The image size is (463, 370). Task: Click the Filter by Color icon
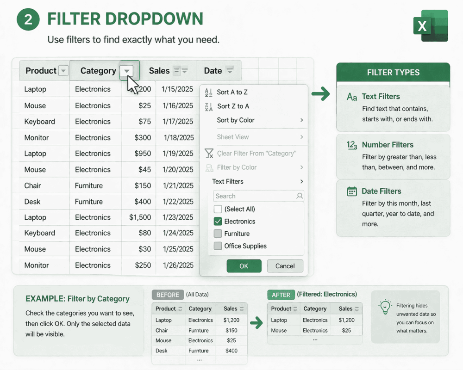coord(209,167)
